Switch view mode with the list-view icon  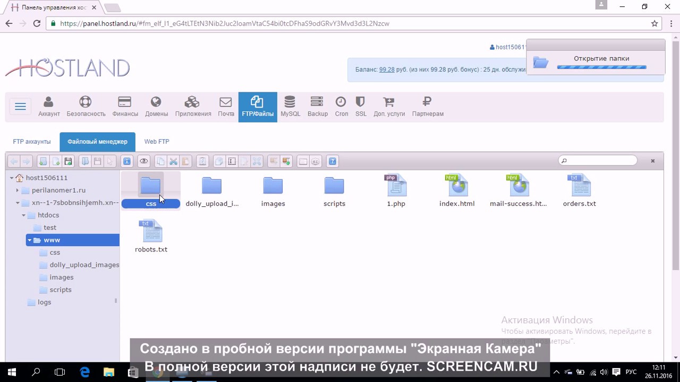pyautogui.click(x=303, y=161)
